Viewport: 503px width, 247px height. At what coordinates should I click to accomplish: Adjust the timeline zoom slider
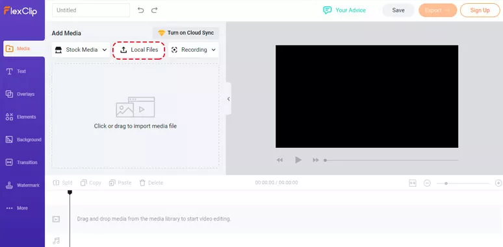(463, 183)
